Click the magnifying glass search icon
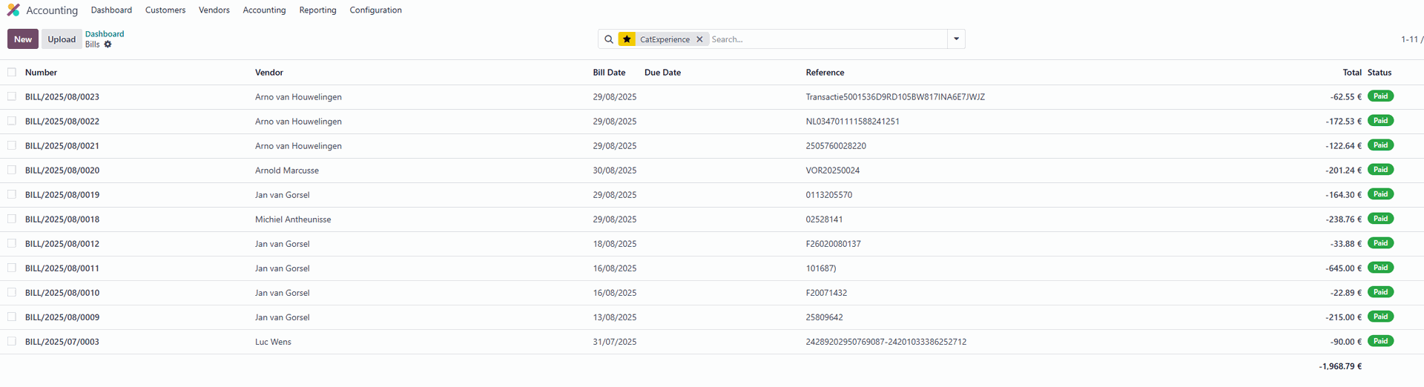 coord(609,39)
